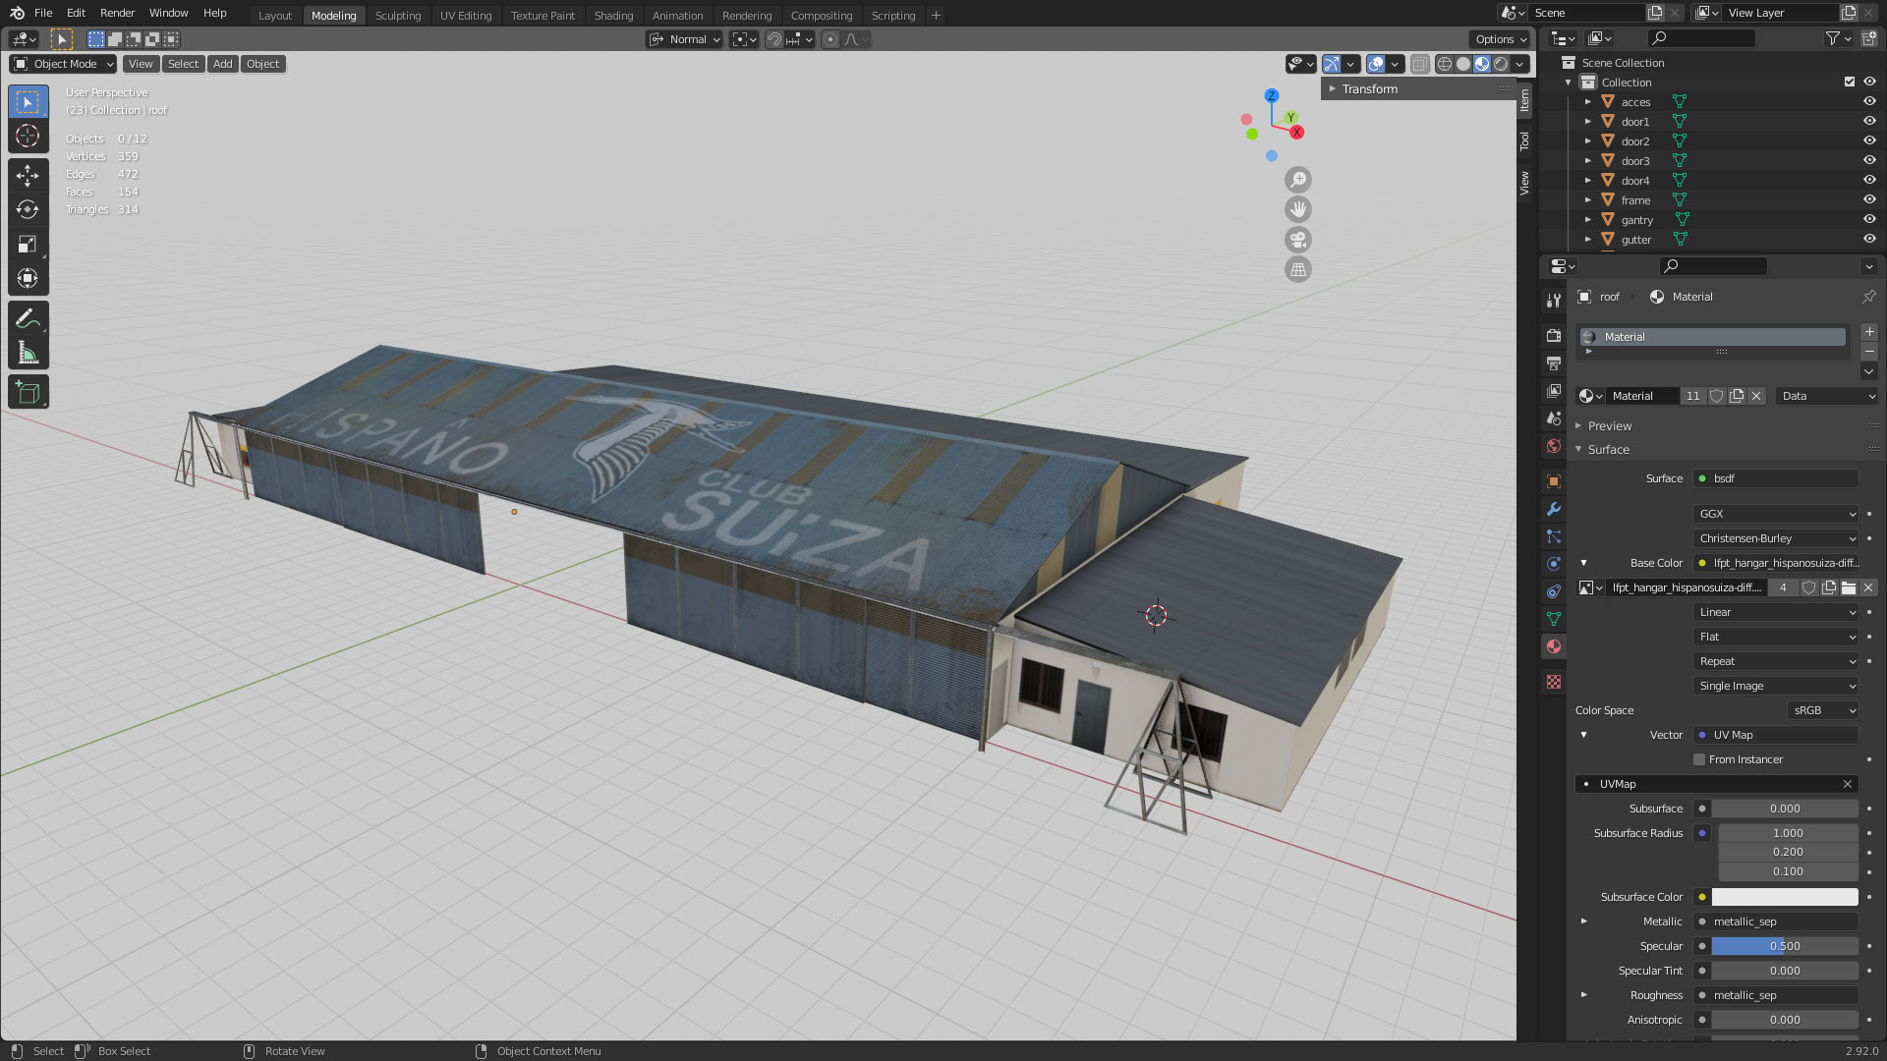This screenshot has height=1061, width=1887.
Task: Select the Rotate tool
Action: pos(28,210)
